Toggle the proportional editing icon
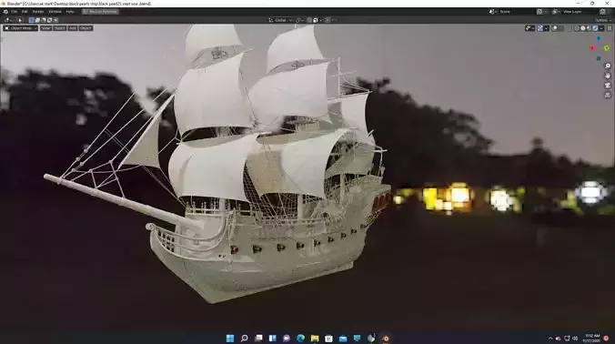 (328, 20)
